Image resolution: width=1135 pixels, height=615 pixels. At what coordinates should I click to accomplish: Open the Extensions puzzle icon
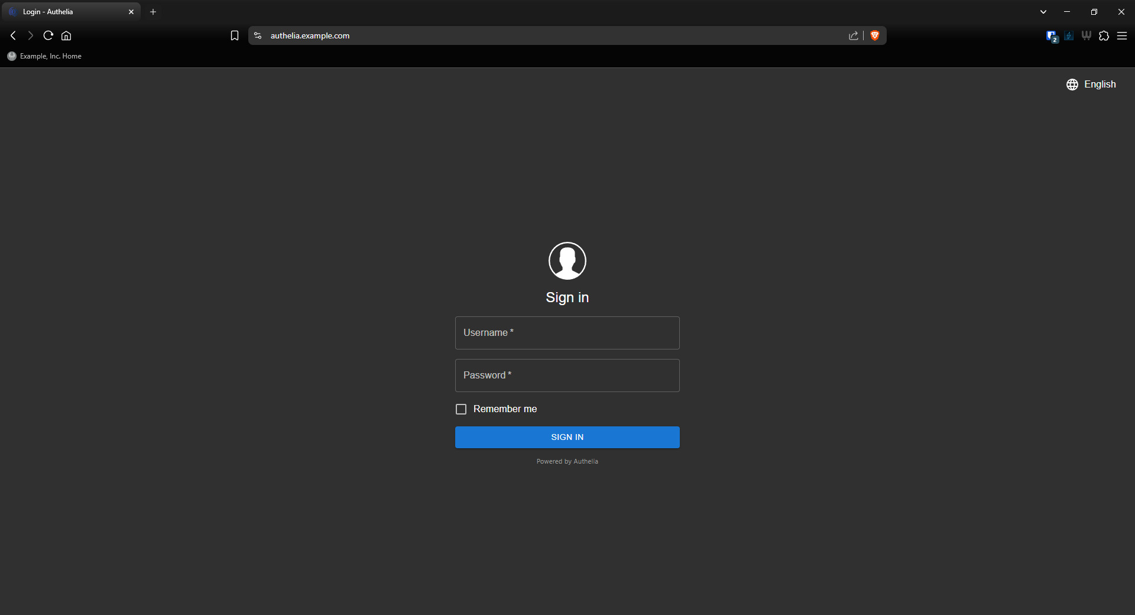1104,35
